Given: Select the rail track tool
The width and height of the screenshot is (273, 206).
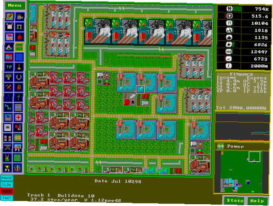Looking at the screenshot, I should [18, 138].
